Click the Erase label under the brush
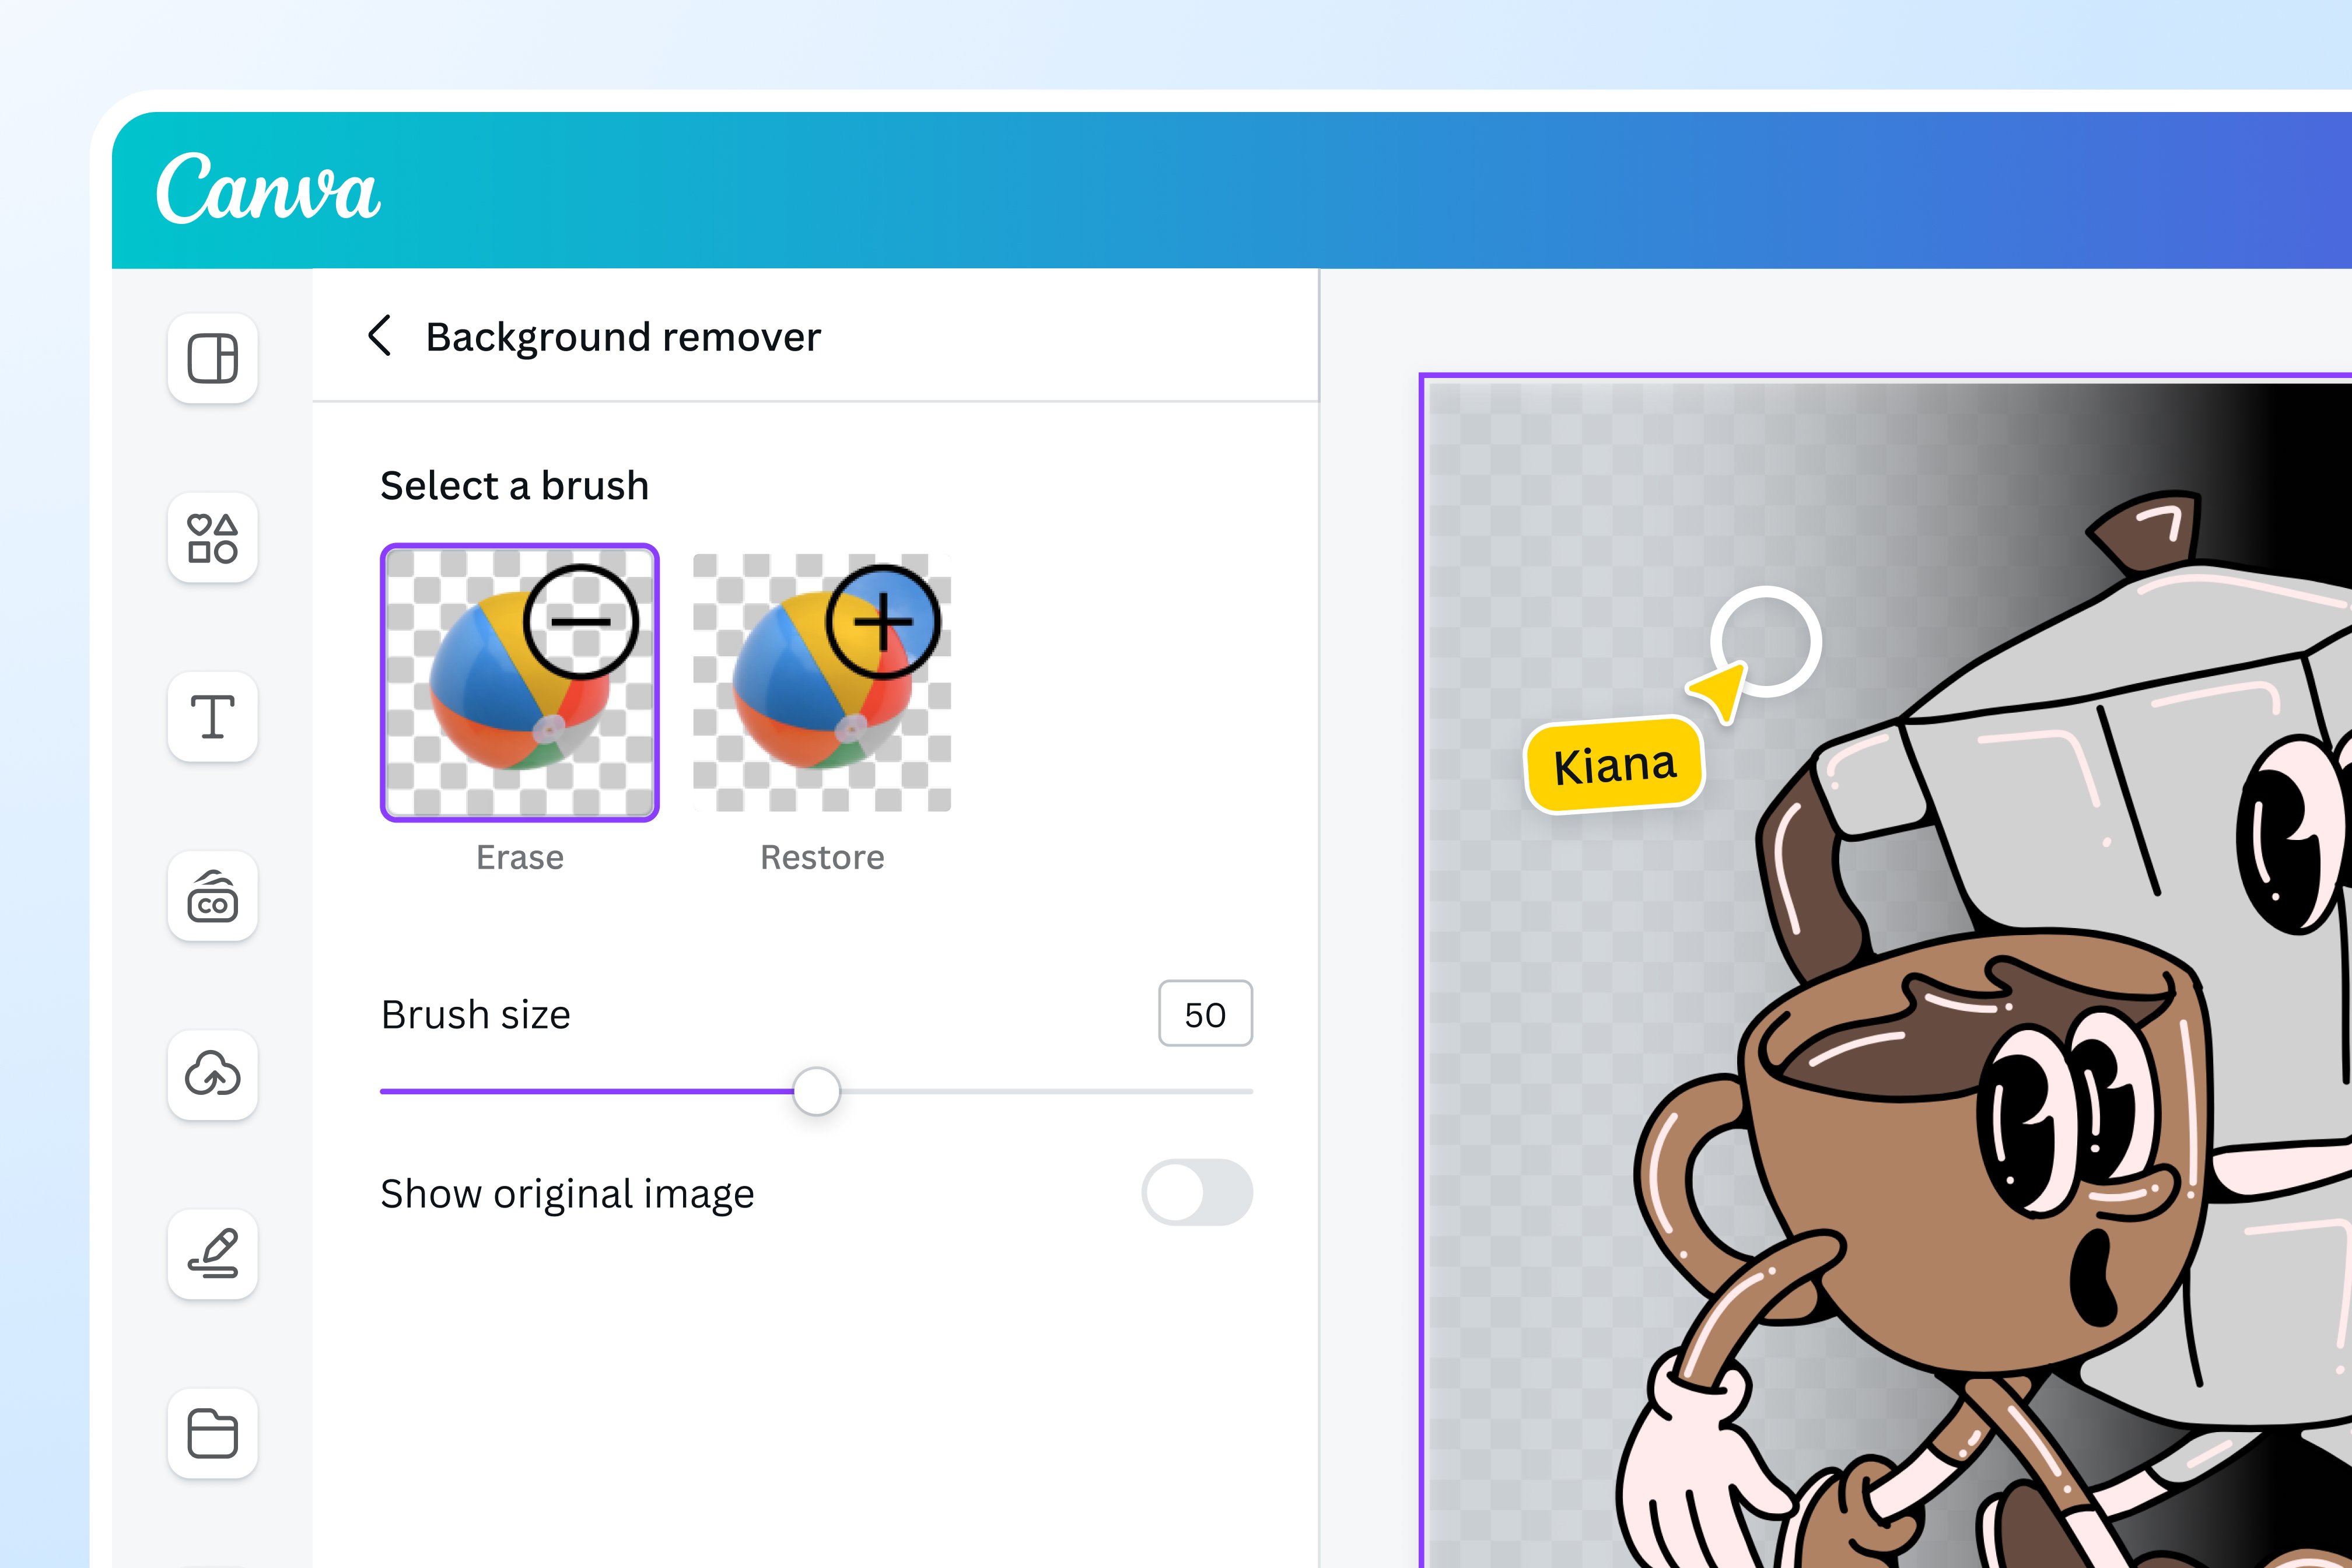 coord(520,856)
